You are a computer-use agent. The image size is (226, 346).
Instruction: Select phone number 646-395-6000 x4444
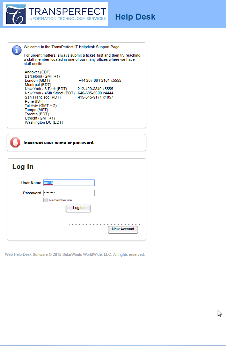[95, 93]
